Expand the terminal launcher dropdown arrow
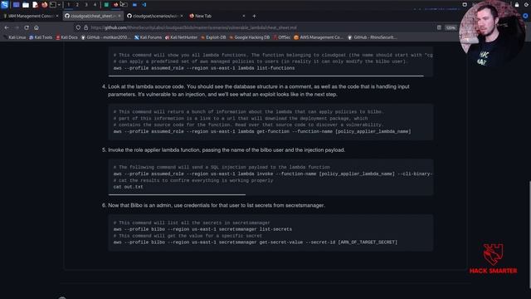This screenshot has height=299, width=531. coord(59,5)
